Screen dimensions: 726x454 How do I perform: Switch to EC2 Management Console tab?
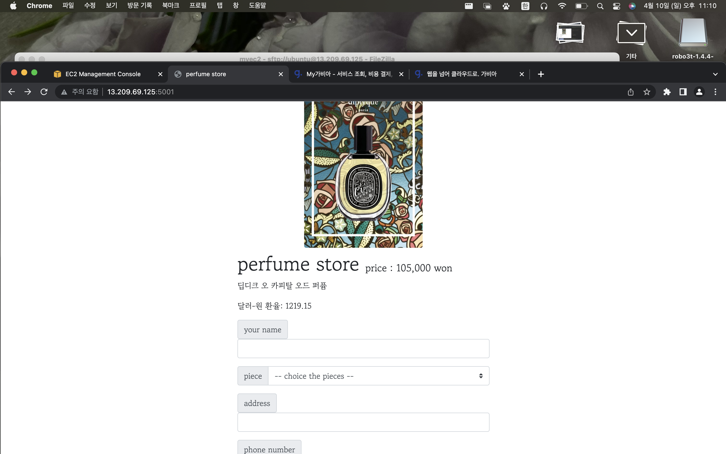pyautogui.click(x=103, y=74)
